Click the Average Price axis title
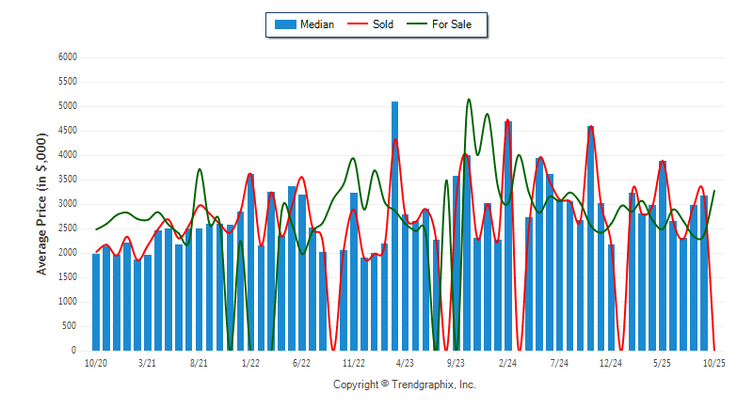Screen dimensions: 753x408 pyautogui.click(x=41, y=204)
